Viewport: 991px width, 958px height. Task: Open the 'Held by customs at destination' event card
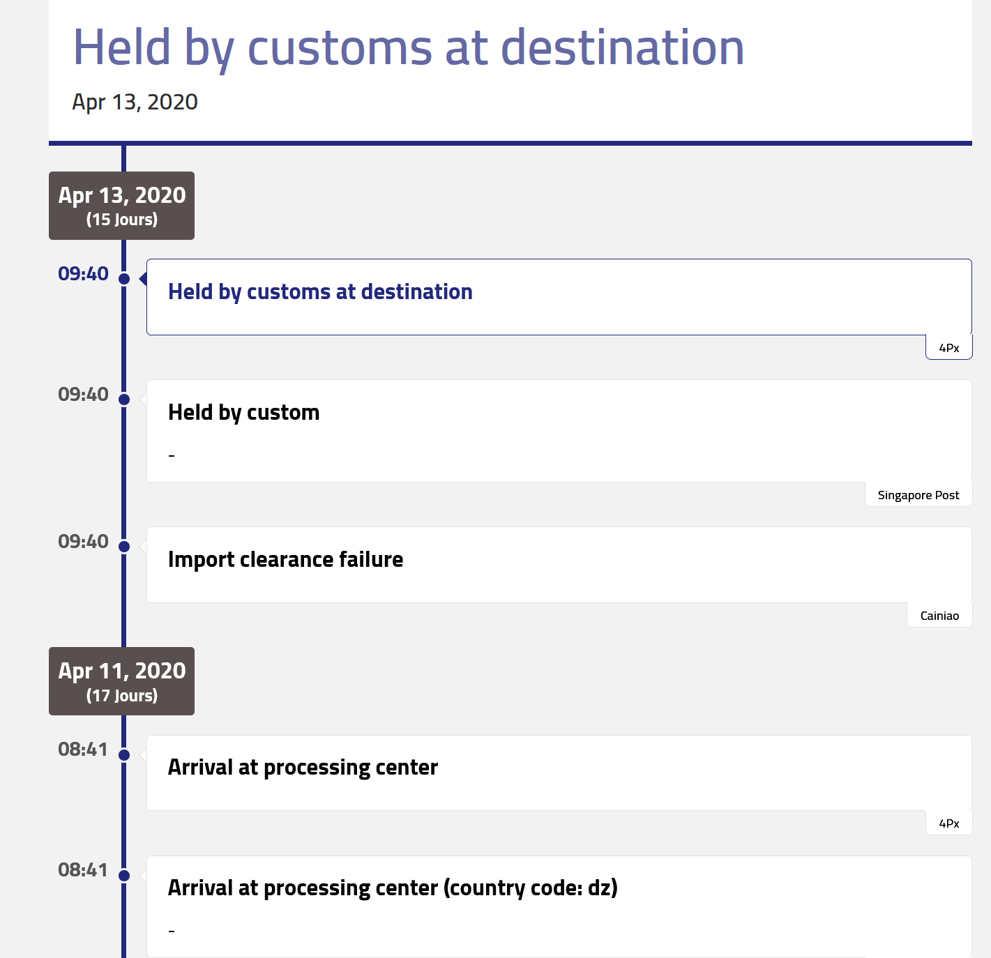pos(559,297)
